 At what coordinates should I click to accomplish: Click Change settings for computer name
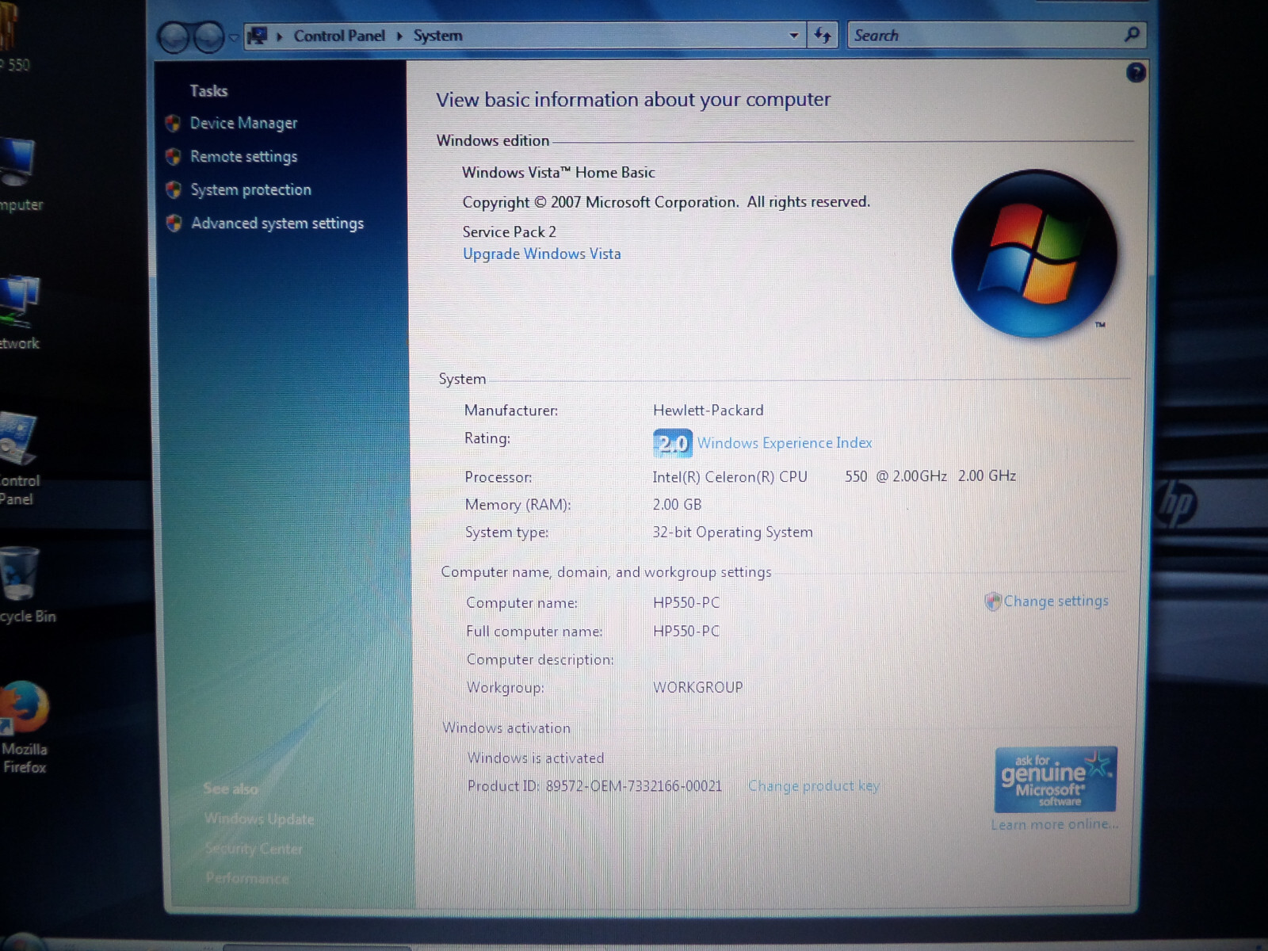pos(1056,602)
